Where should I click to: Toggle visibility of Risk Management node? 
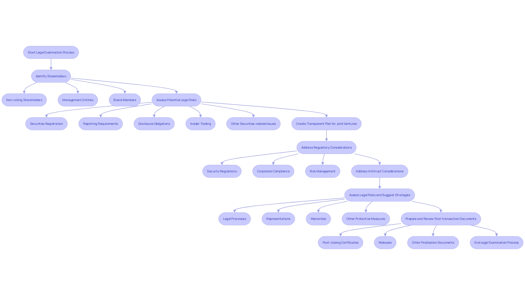[322, 171]
